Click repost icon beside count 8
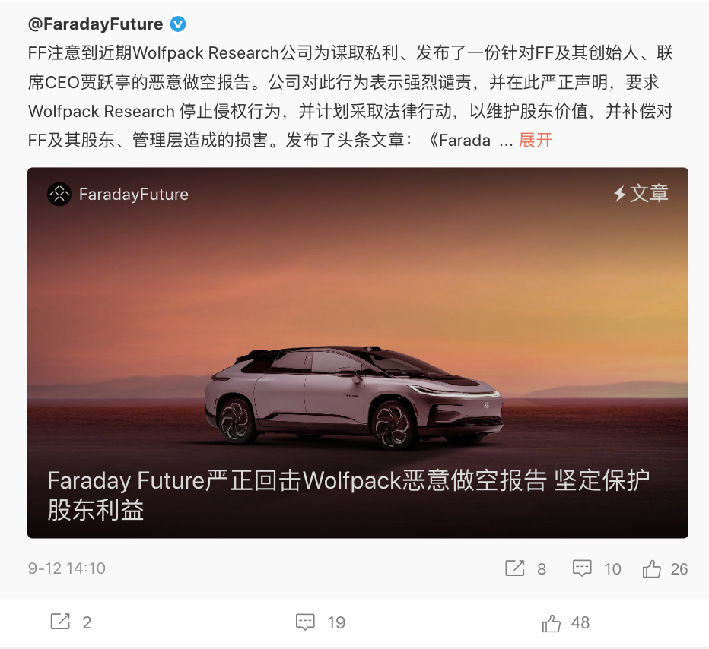The height and width of the screenshot is (649, 709). (514, 568)
